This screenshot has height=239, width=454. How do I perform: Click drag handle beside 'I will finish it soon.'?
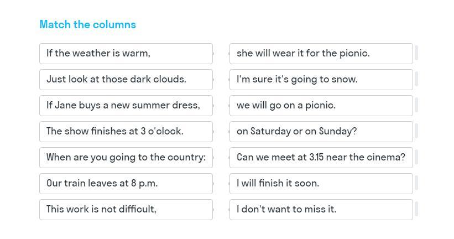416,184
